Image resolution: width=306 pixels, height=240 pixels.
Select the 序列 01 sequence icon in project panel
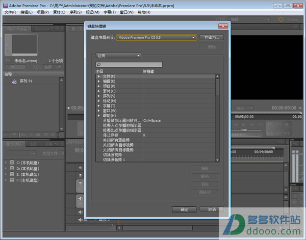point(14,82)
